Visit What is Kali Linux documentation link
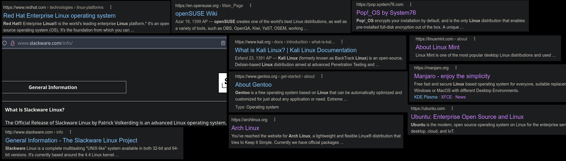Viewport: 566px width, 161px height. coord(296,50)
